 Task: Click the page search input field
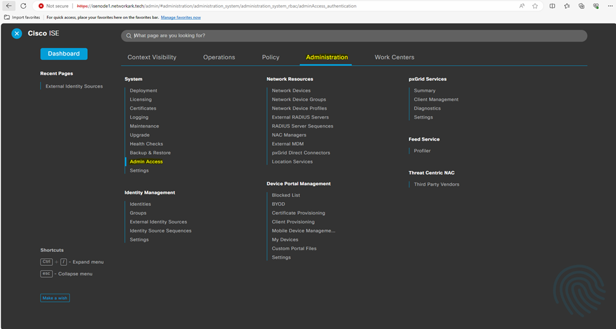coord(354,36)
